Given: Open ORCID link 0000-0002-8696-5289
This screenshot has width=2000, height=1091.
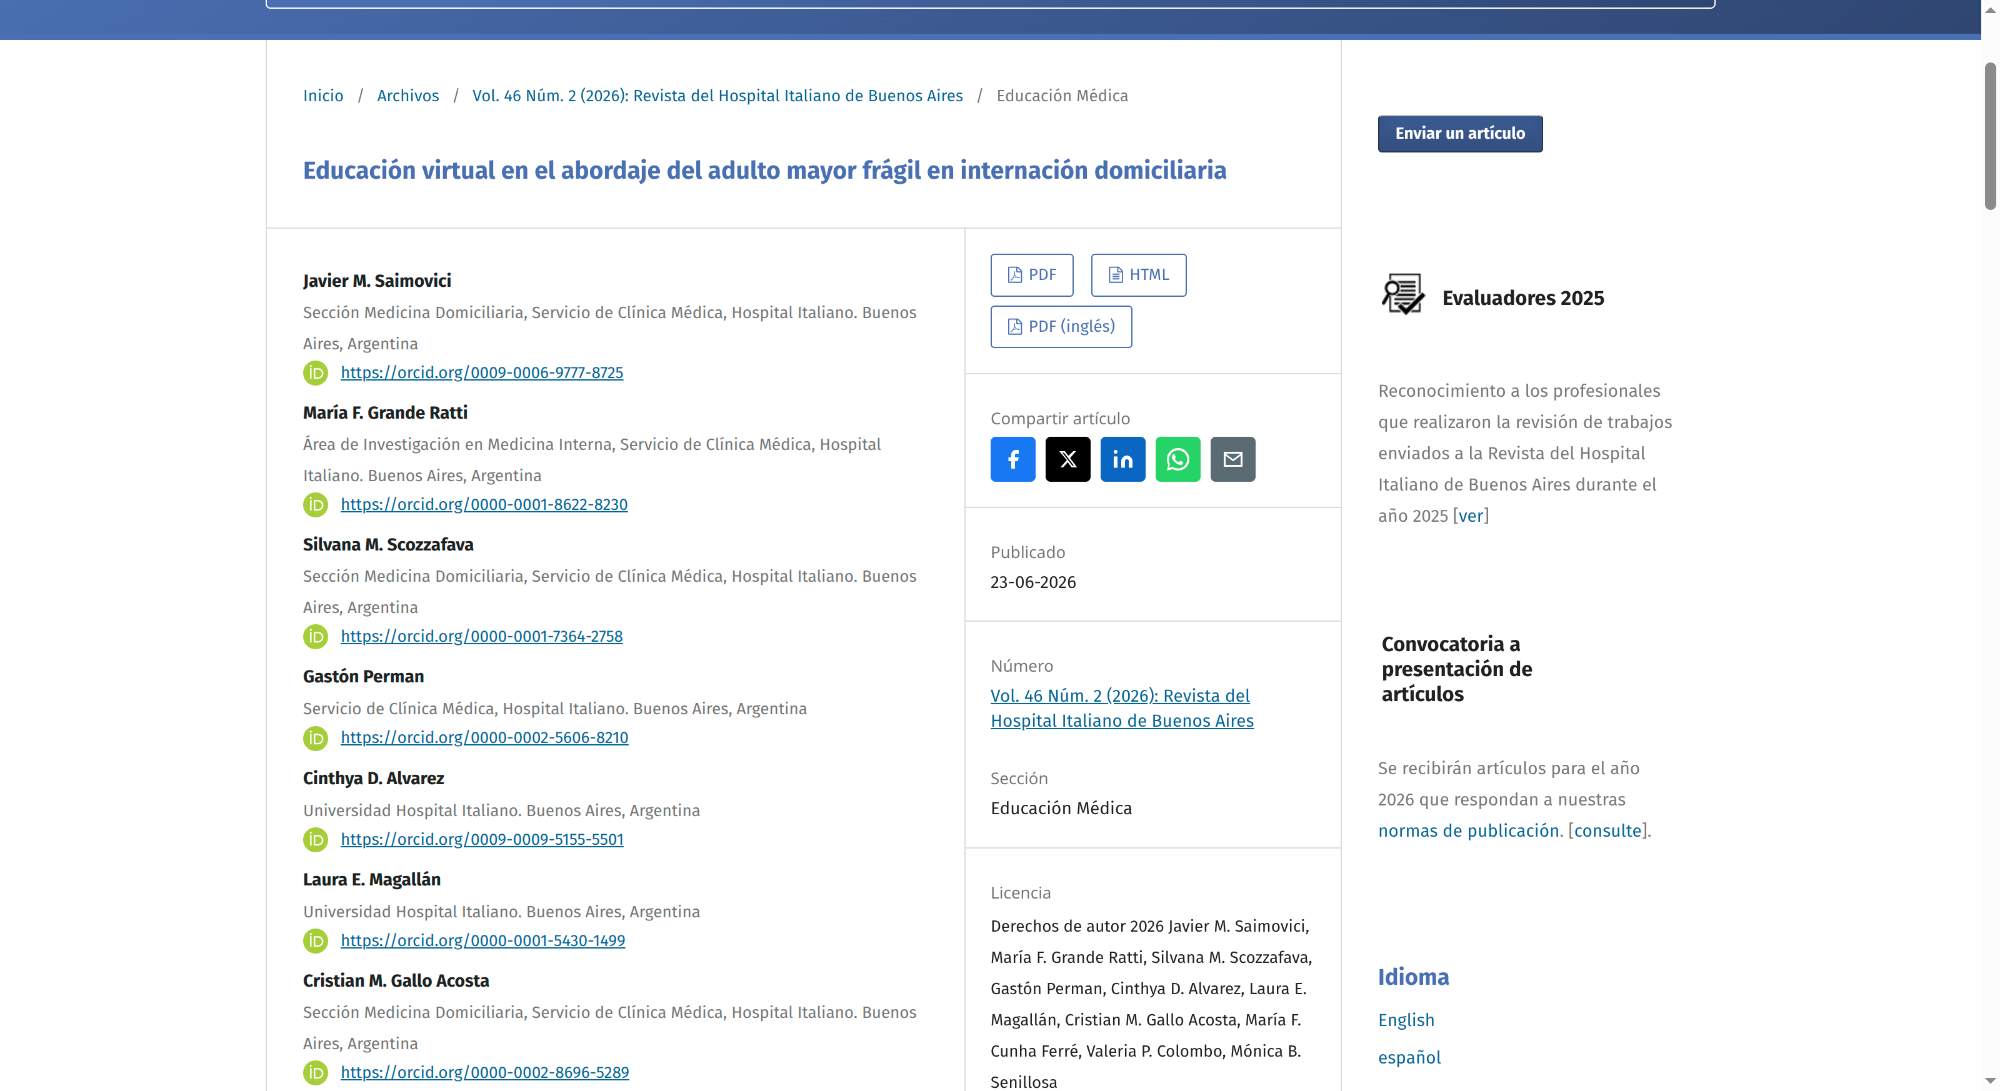Looking at the screenshot, I should [x=484, y=1072].
